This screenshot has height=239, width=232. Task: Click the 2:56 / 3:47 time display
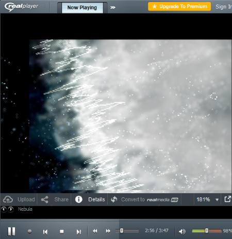(157, 231)
